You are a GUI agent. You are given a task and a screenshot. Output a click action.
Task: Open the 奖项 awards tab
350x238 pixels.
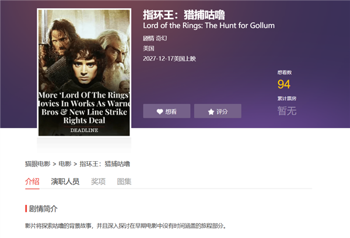pyautogui.click(x=98, y=182)
